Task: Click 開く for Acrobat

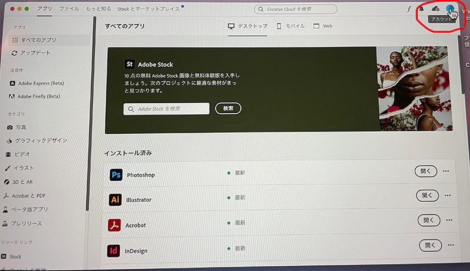Action: [429, 221]
